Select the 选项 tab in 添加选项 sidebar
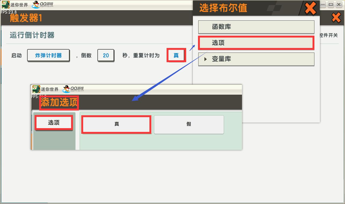345x204 pixels. click(54, 123)
